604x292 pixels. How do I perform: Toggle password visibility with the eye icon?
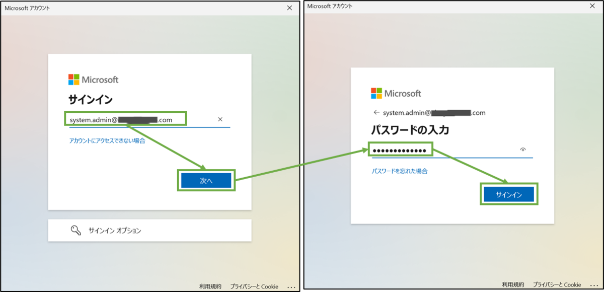pos(523,150)
